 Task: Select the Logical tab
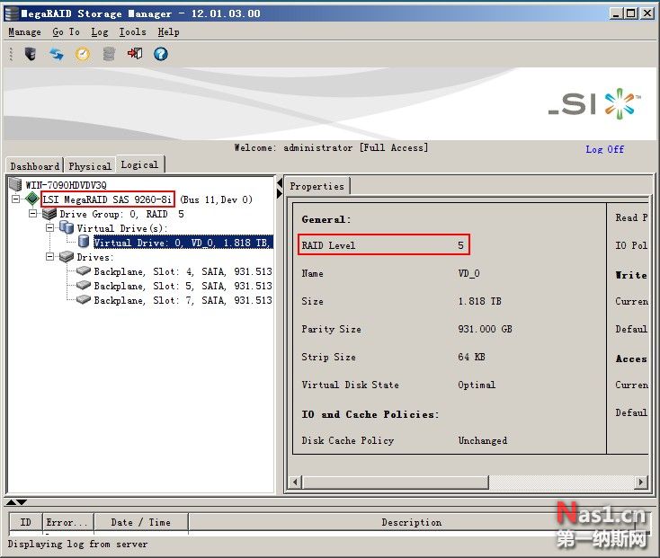click(139, 164)
